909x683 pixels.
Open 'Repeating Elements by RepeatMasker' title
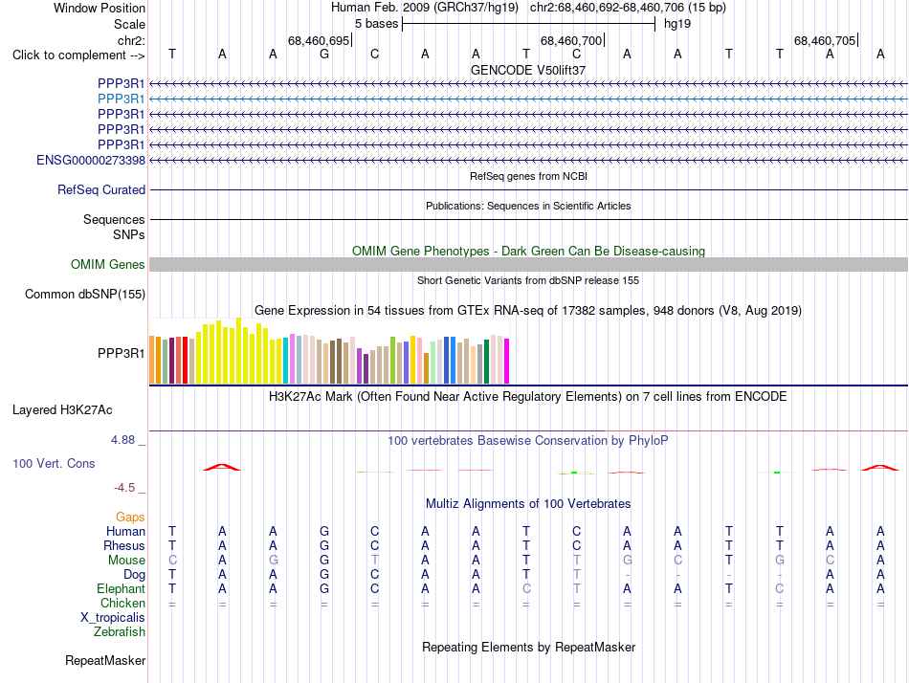pos(528,648)
